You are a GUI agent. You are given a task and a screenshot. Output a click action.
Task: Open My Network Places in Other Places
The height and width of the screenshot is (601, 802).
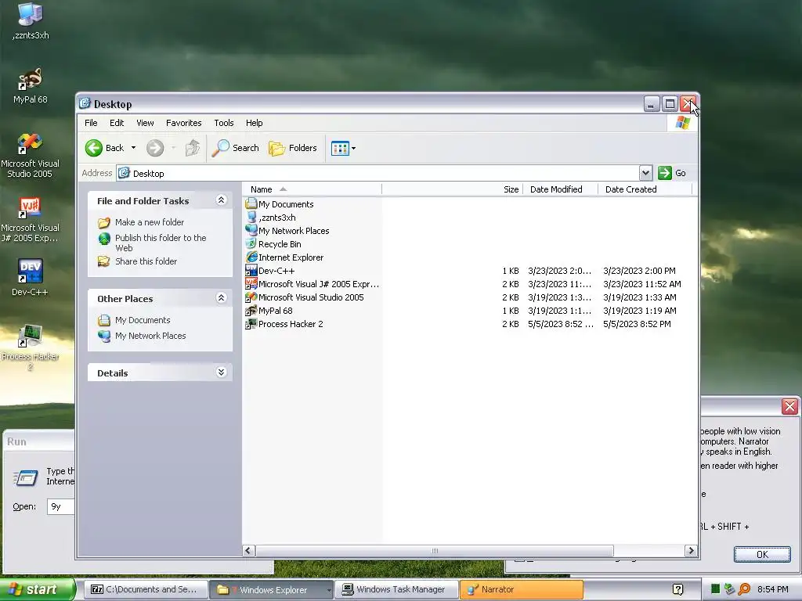tap(150, 336)
